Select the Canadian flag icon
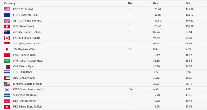This screenshot has height=110, width=207. [x=7, y=38]
